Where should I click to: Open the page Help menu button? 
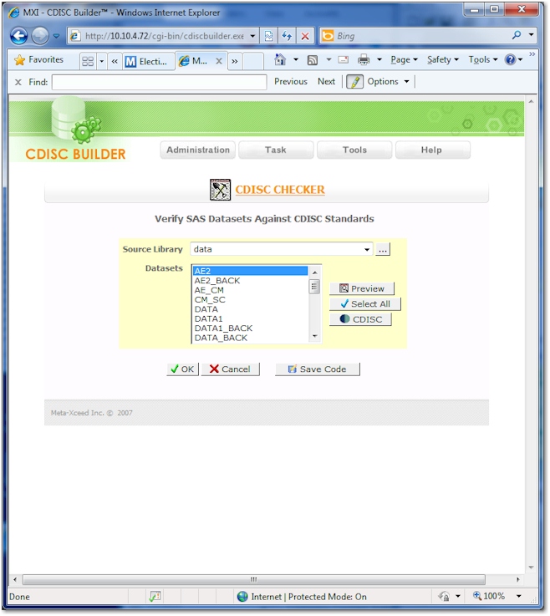pyautogui.click(x=432, y=150)
